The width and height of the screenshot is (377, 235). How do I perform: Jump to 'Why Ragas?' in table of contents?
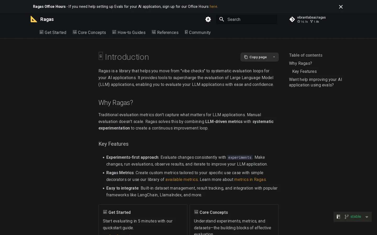pos(301,63)
